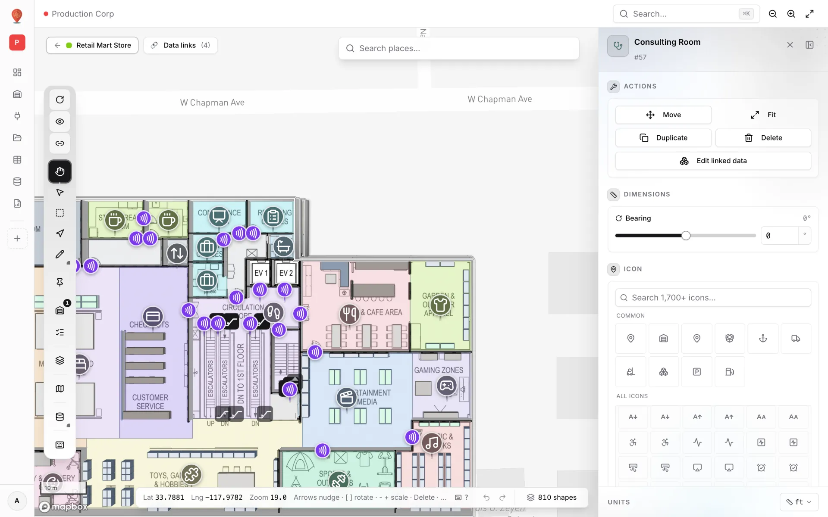
Task: Click the Gaming Zones controller marker
Action: click(x=447, y=386)
